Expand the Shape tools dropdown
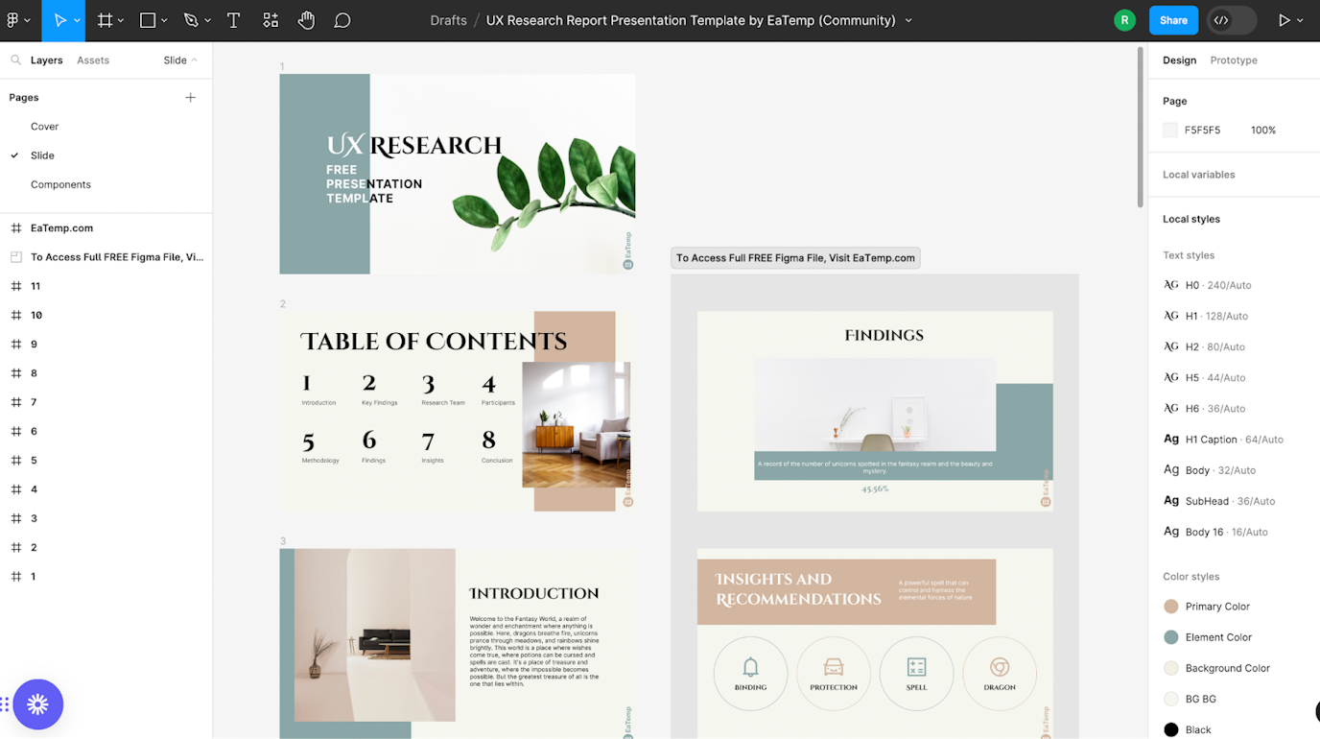 163,19
